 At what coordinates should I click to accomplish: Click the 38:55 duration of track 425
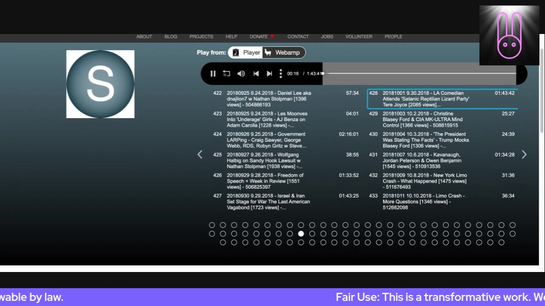pyautogui.click(x=352, y=155)
